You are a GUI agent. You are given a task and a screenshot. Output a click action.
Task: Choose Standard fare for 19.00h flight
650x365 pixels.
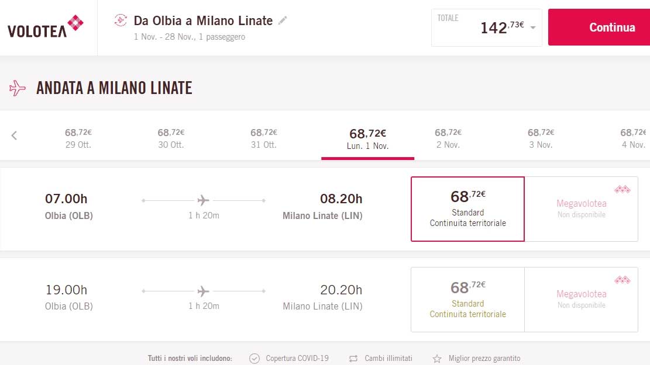coord(467,300)
